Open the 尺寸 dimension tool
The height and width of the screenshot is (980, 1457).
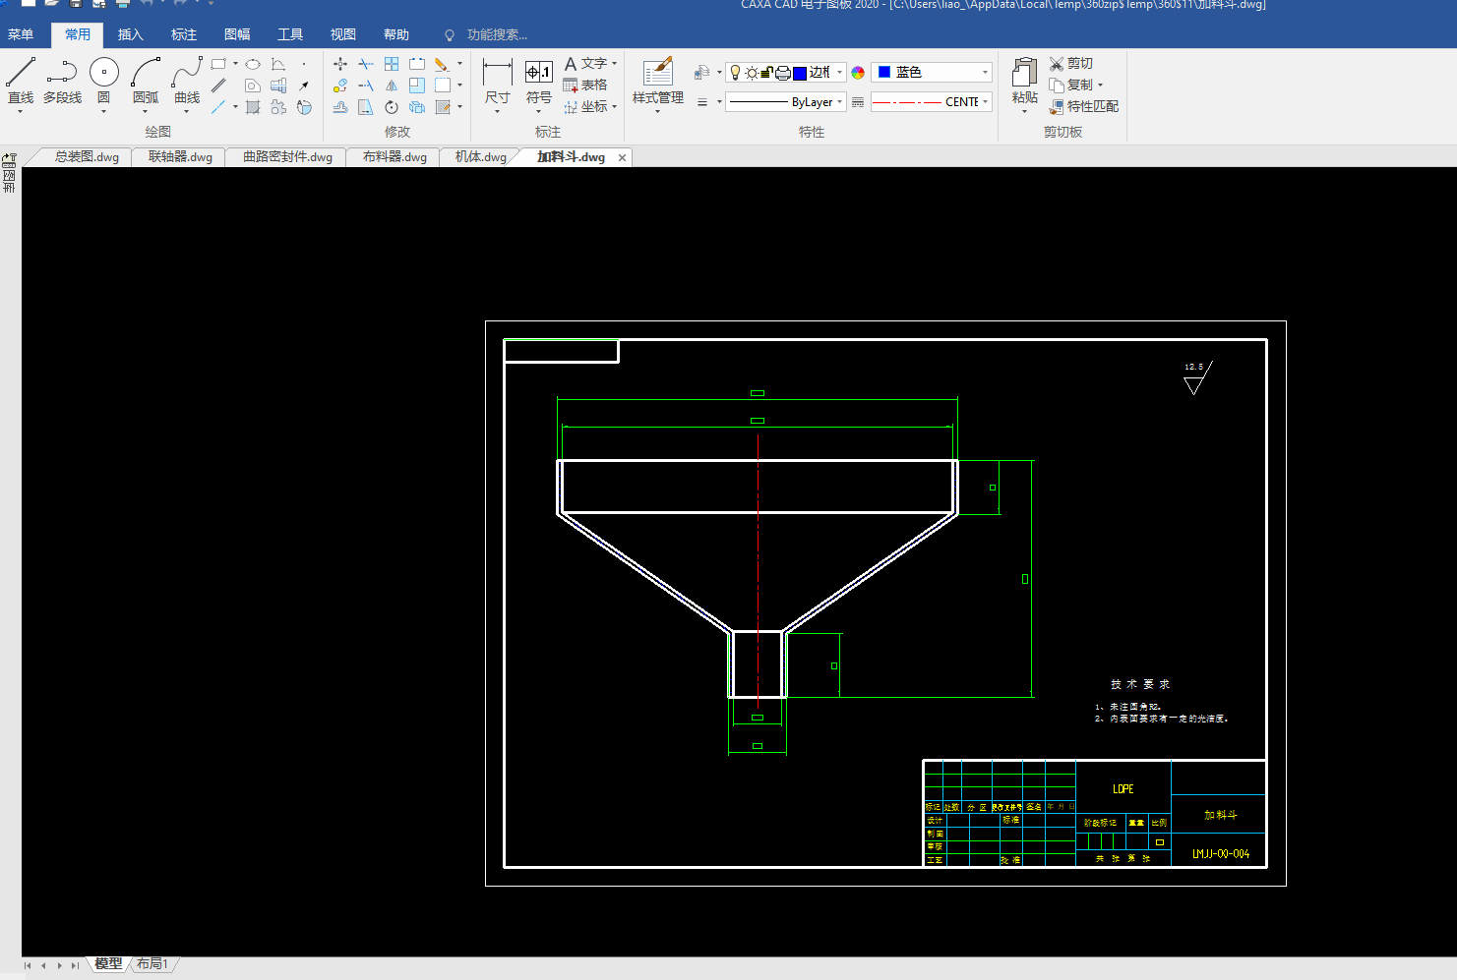(x=498, y=81)
